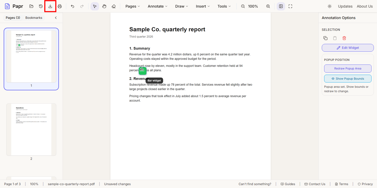Click the Edit Widget button
377x188 pixels.
coord(348,48)
